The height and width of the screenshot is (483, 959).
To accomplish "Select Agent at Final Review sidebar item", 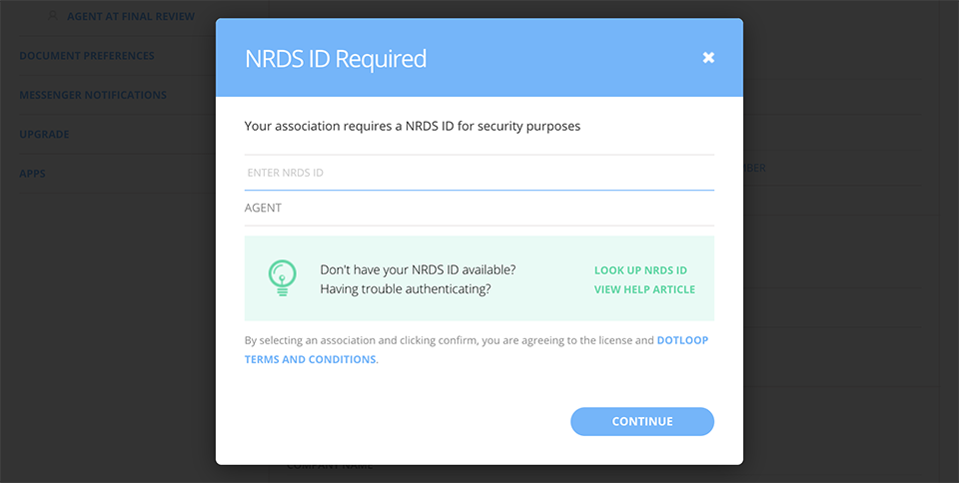I will (130, 17).
